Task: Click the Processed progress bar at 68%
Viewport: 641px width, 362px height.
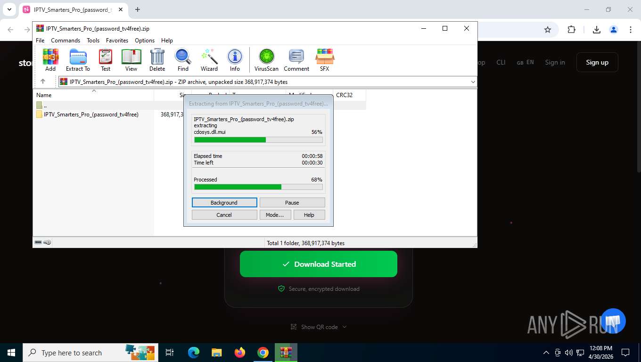Action: (258, 187)
